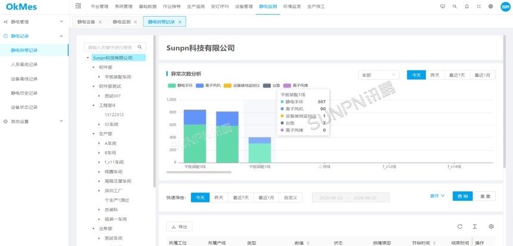Toggle the 台垫 legend series

coord(271,86)
